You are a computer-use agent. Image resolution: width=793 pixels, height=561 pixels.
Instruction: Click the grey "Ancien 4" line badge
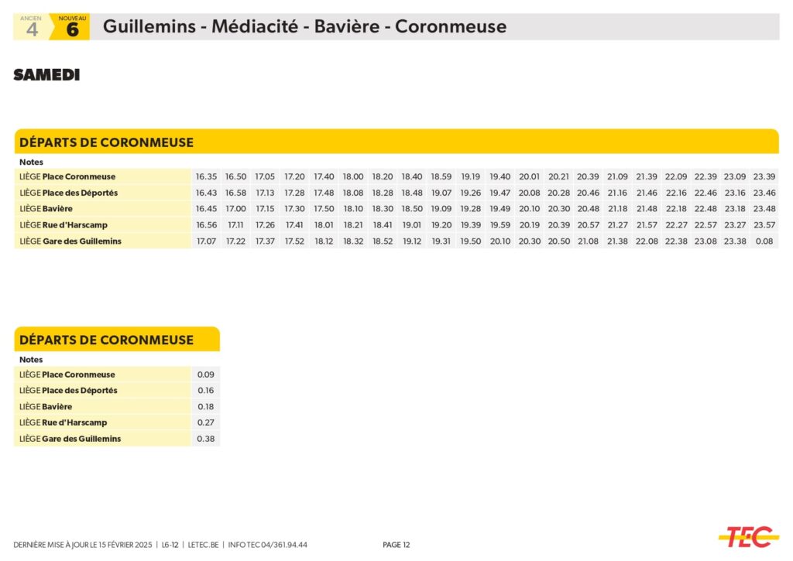click(x=32, y=27)
